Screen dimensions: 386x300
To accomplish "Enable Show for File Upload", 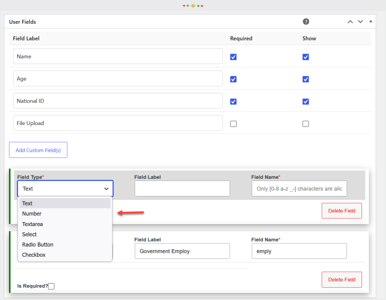I will pos(306,124).
